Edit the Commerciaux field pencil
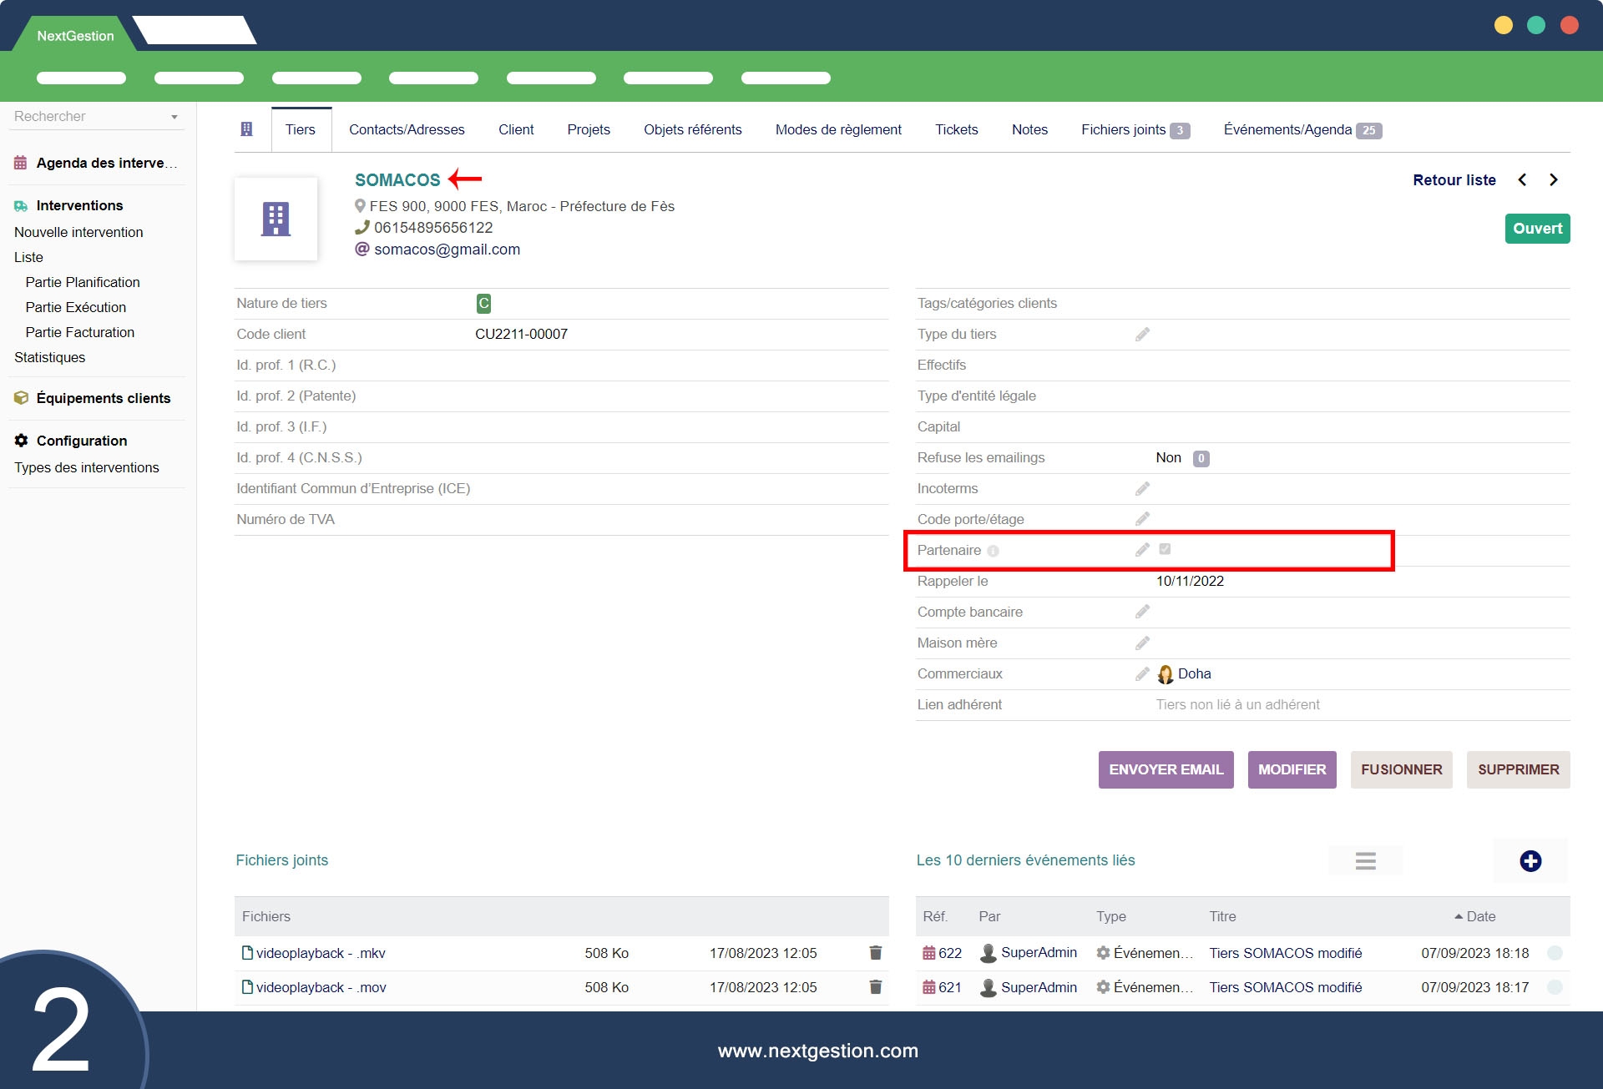Image resolution: width=1603 pixels, height=1089 pixels. click(1142, 674)
